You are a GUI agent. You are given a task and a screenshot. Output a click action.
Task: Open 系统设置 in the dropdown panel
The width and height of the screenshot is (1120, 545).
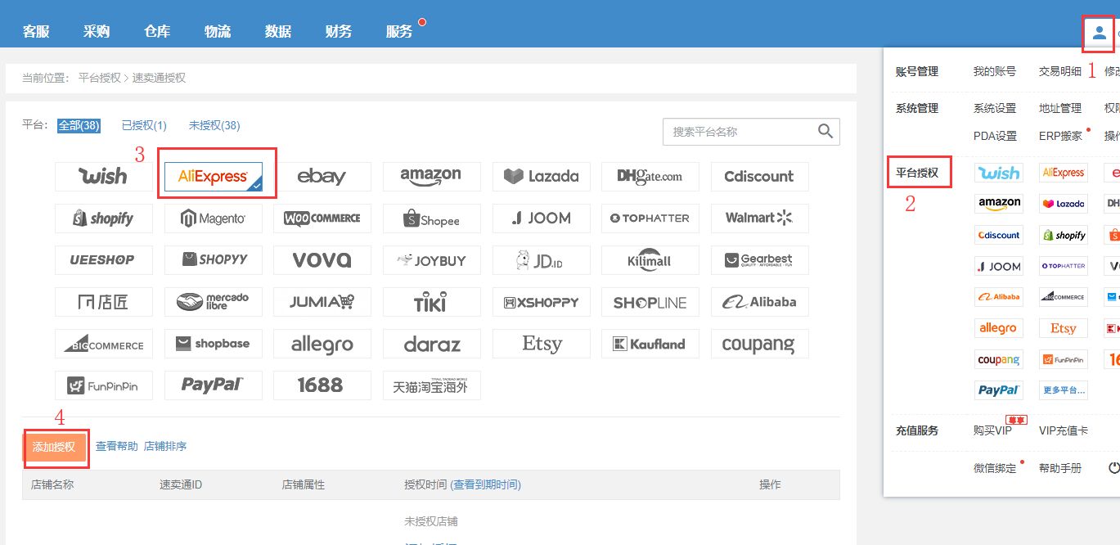[x=995, y=108]
